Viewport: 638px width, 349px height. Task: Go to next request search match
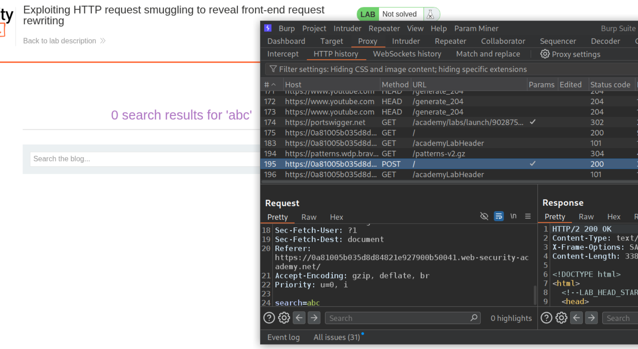(x=314, y=318)
